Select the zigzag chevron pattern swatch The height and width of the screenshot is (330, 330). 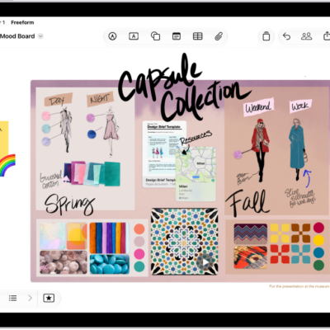pos(251,233)
